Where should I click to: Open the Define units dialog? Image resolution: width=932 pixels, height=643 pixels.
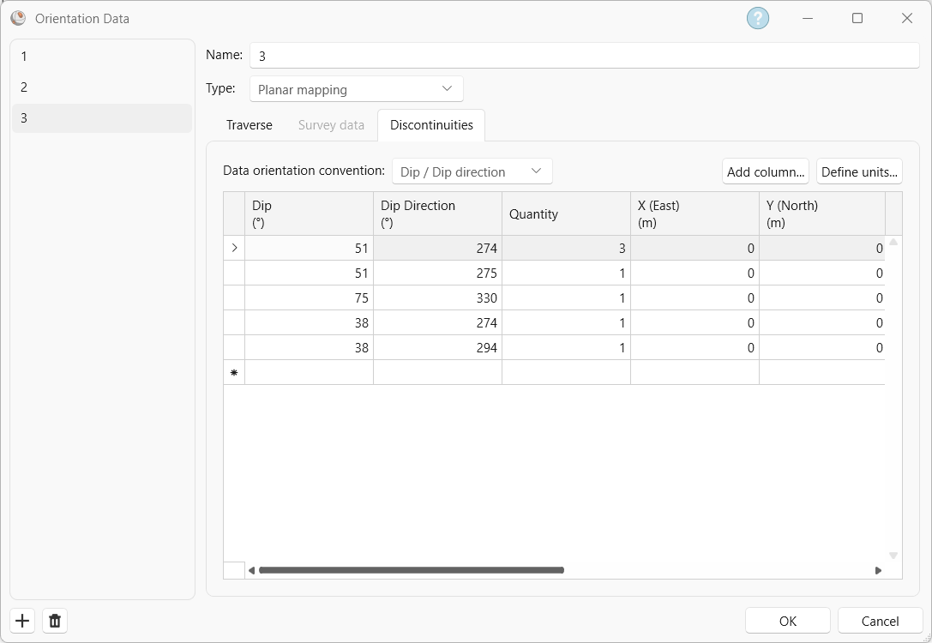(859, 171)
